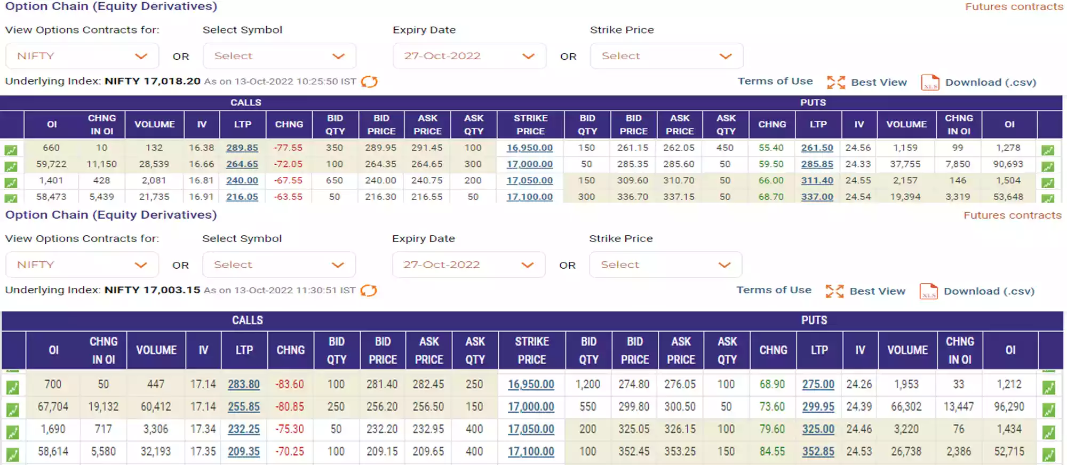
Task: Click the refresh icon next to 11:30:51 IST
Action: pos(369,291)
